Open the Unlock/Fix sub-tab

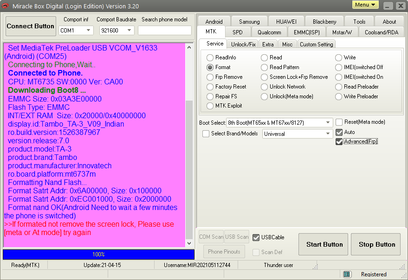pos(243,45)
